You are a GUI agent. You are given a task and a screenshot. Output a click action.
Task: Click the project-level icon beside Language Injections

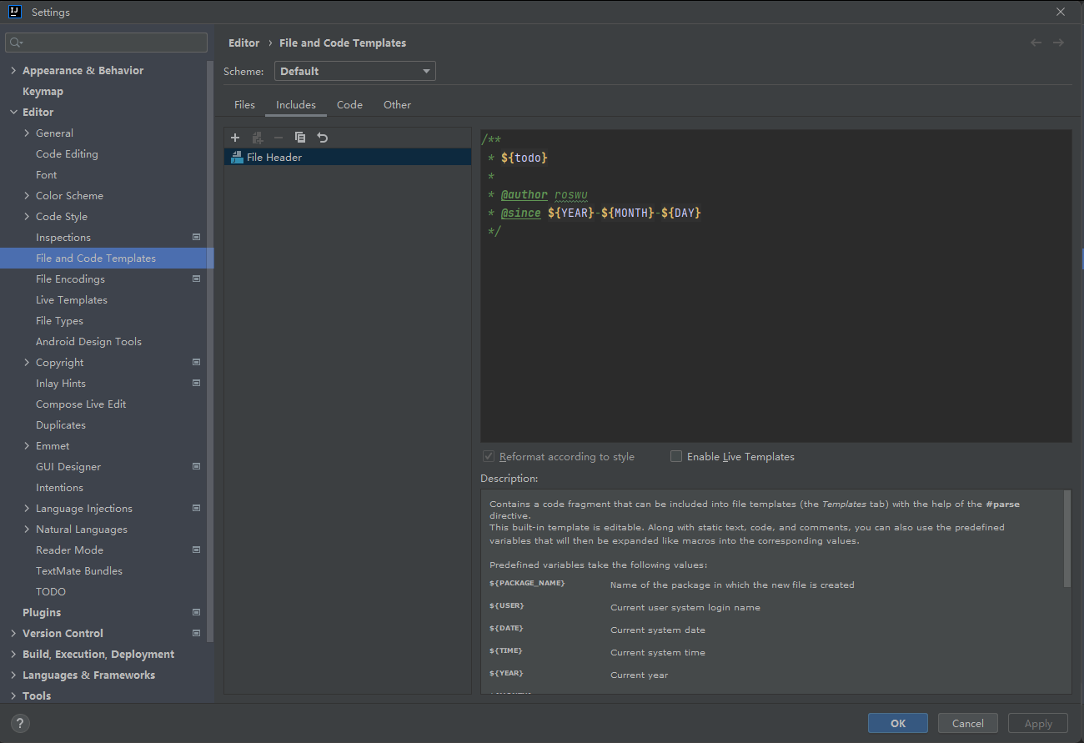[x=197, y=508]
